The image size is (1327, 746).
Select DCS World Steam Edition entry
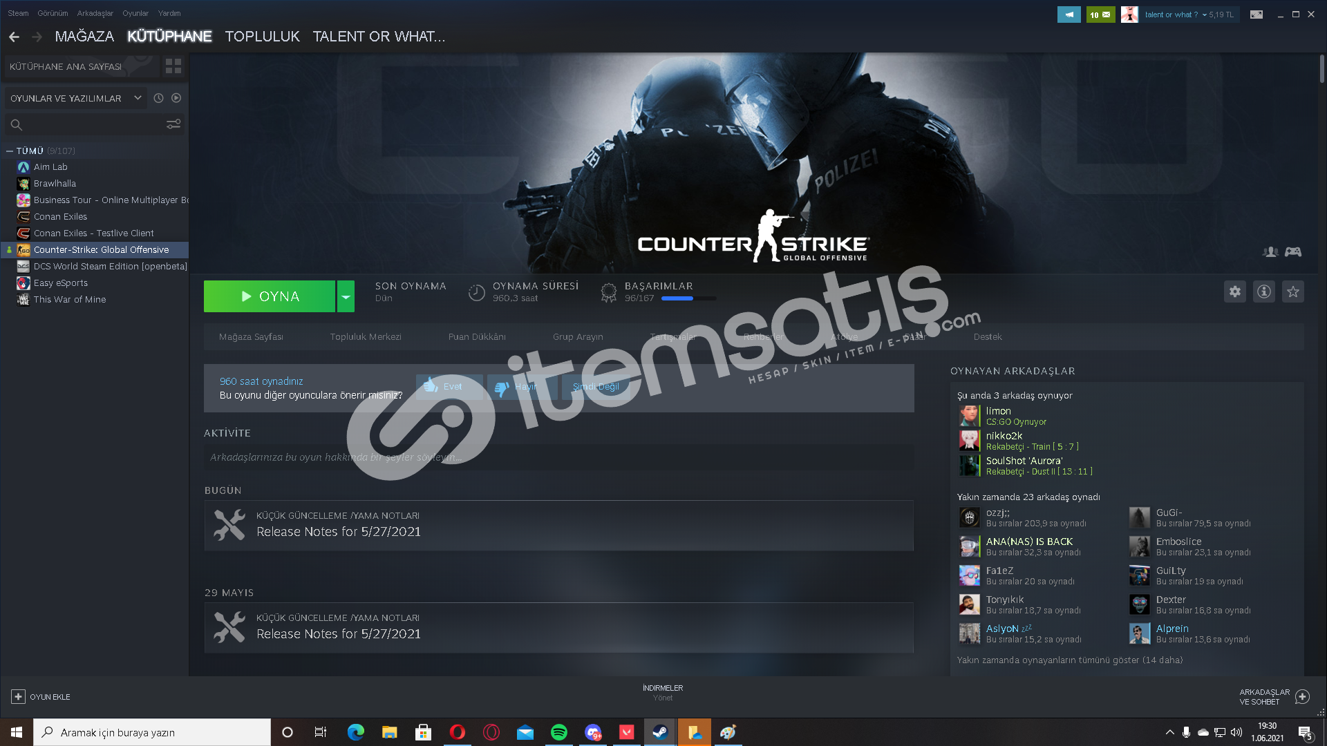click(110, 267)
